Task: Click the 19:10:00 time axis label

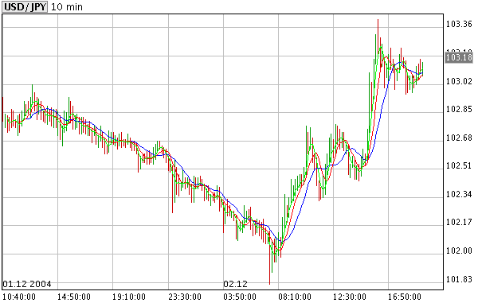Action: coord(128,297)
